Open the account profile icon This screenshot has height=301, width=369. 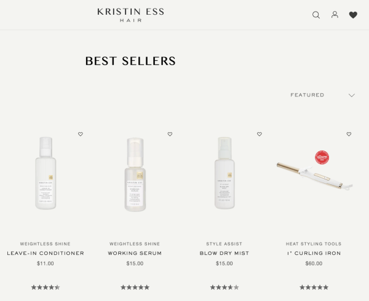[x=335, y=15]
